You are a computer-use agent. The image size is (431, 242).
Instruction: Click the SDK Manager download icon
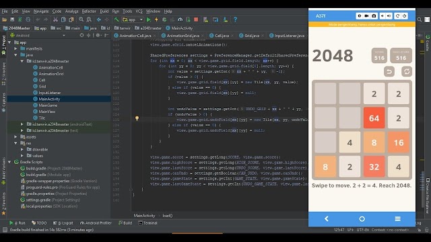point(226,19)
